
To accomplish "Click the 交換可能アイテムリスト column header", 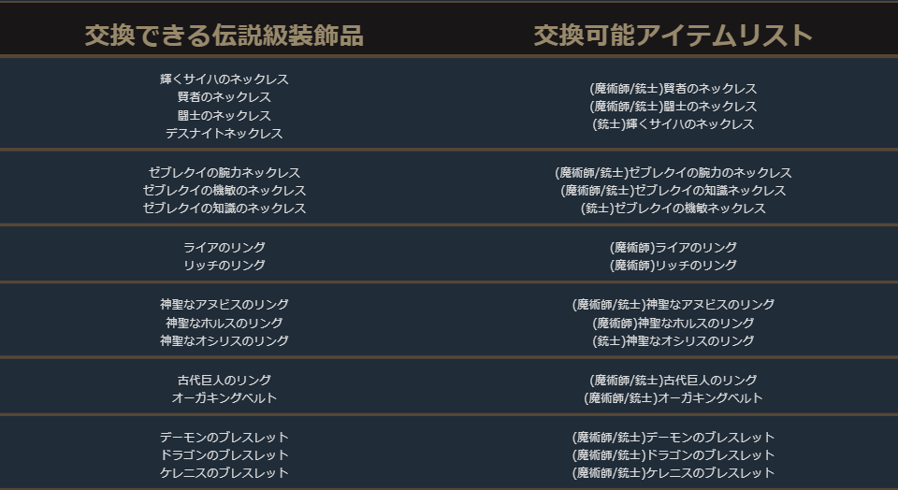I will coord(673,36).
